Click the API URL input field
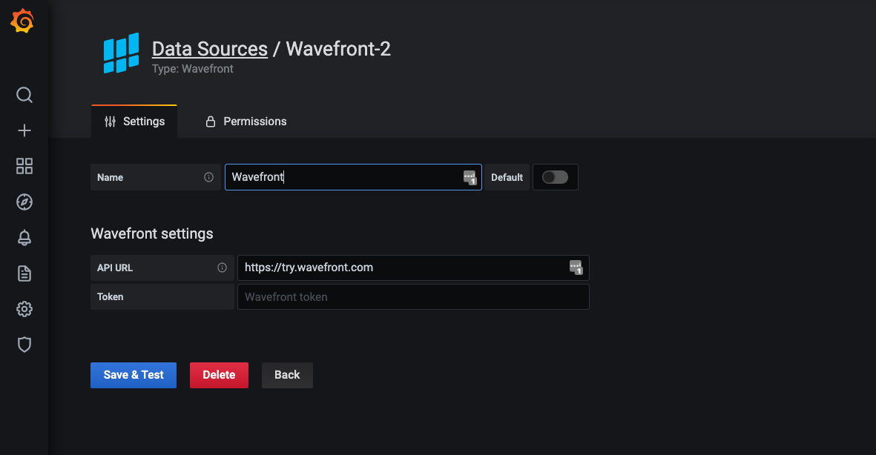 413,268
